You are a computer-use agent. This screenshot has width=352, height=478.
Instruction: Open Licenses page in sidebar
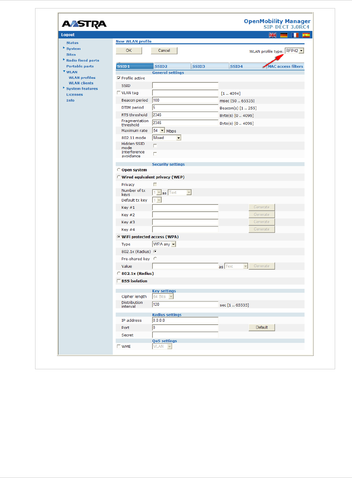pos(74,95)
